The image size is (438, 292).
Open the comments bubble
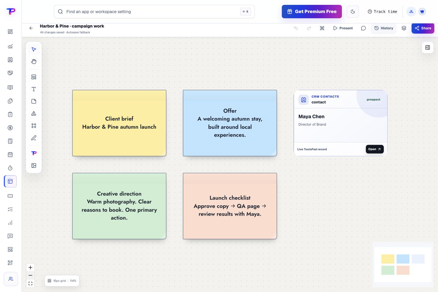coord(363,28)
